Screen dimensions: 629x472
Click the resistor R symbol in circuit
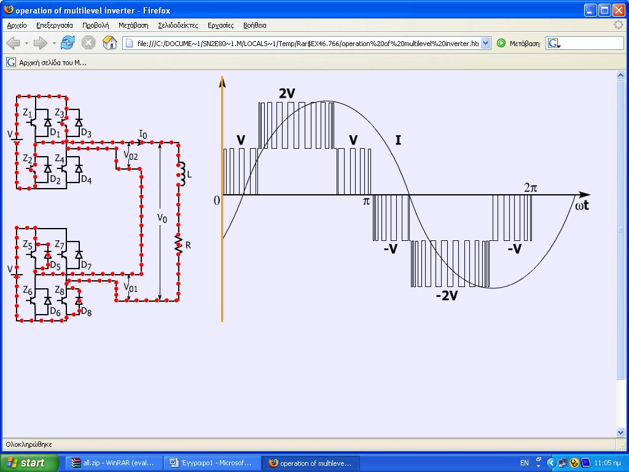point(179,245)
